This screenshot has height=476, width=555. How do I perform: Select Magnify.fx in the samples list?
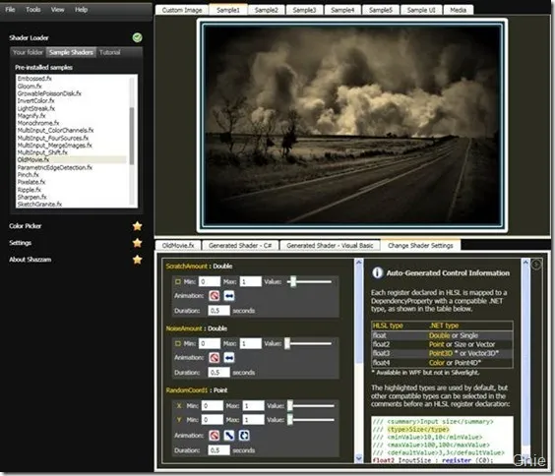click(31, 116)
